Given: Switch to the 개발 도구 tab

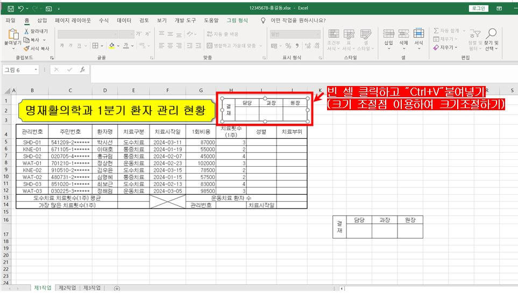Looking at the screenshot, I should tap(185, 20).
